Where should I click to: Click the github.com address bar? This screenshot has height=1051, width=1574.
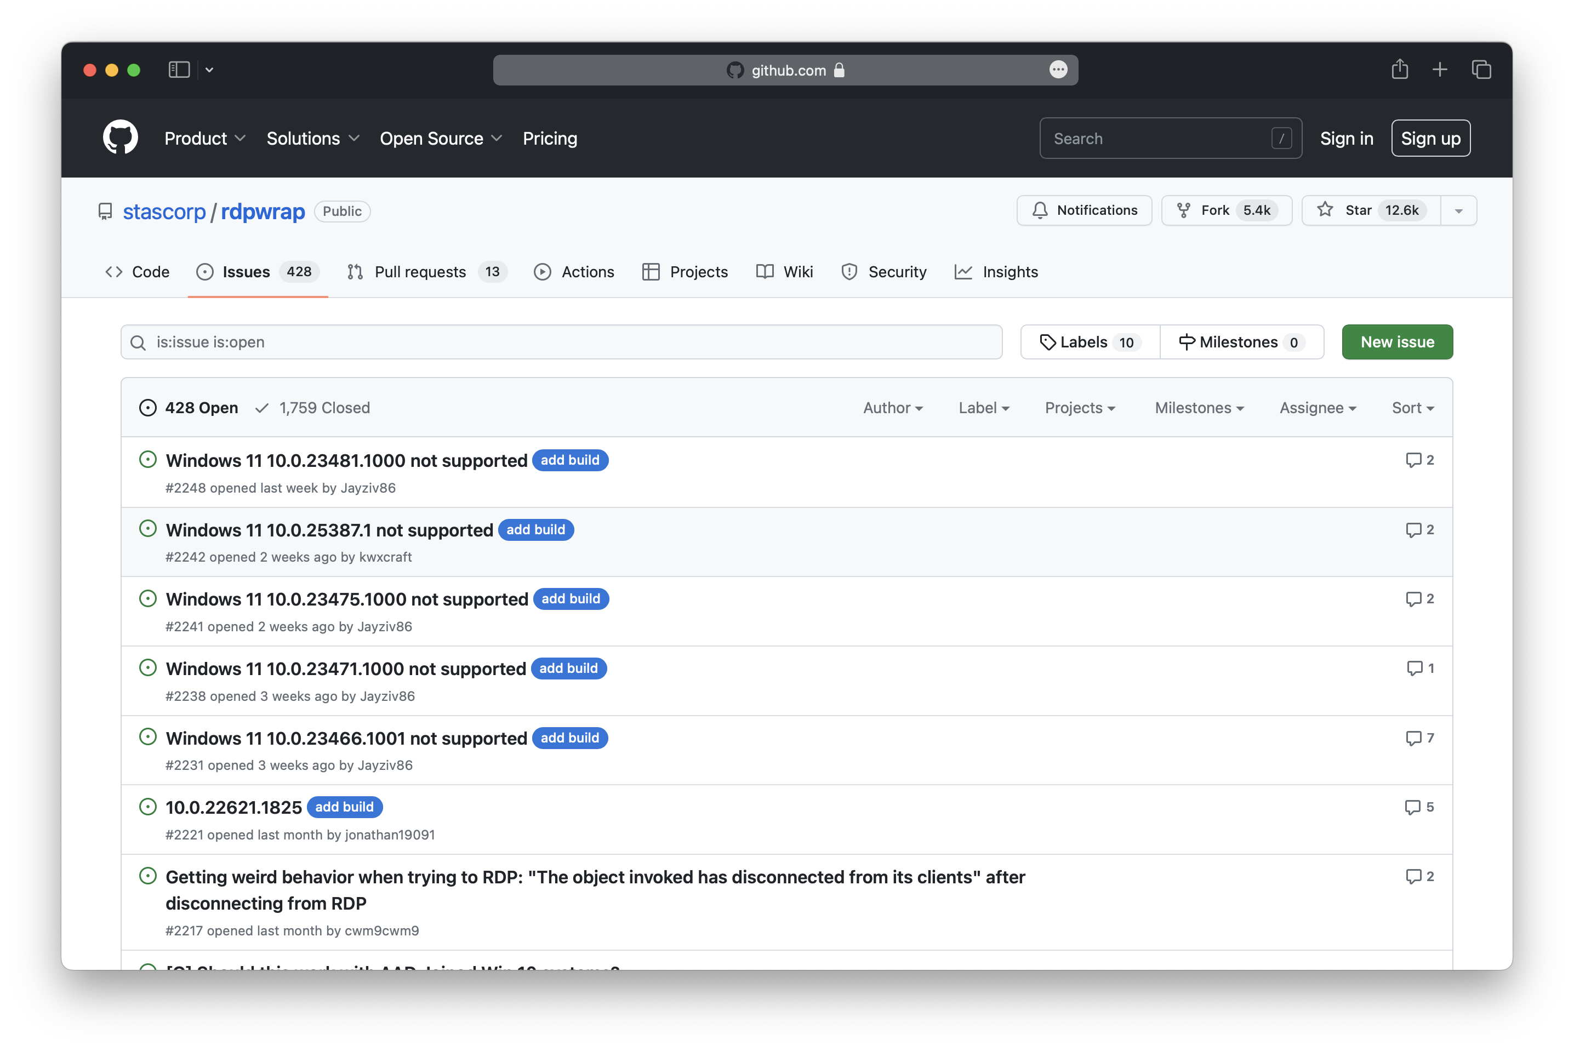786,70
